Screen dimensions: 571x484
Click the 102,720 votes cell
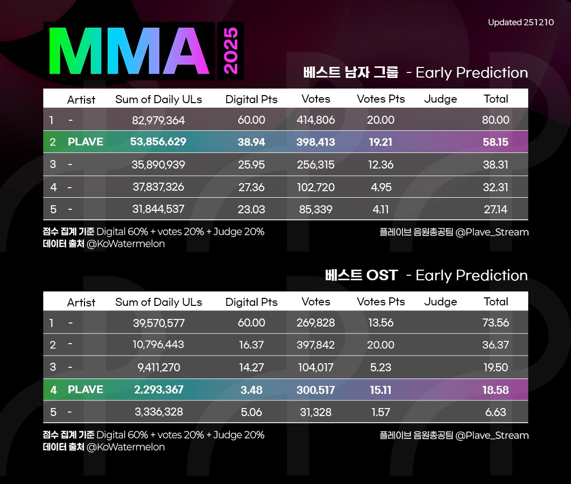316,188
